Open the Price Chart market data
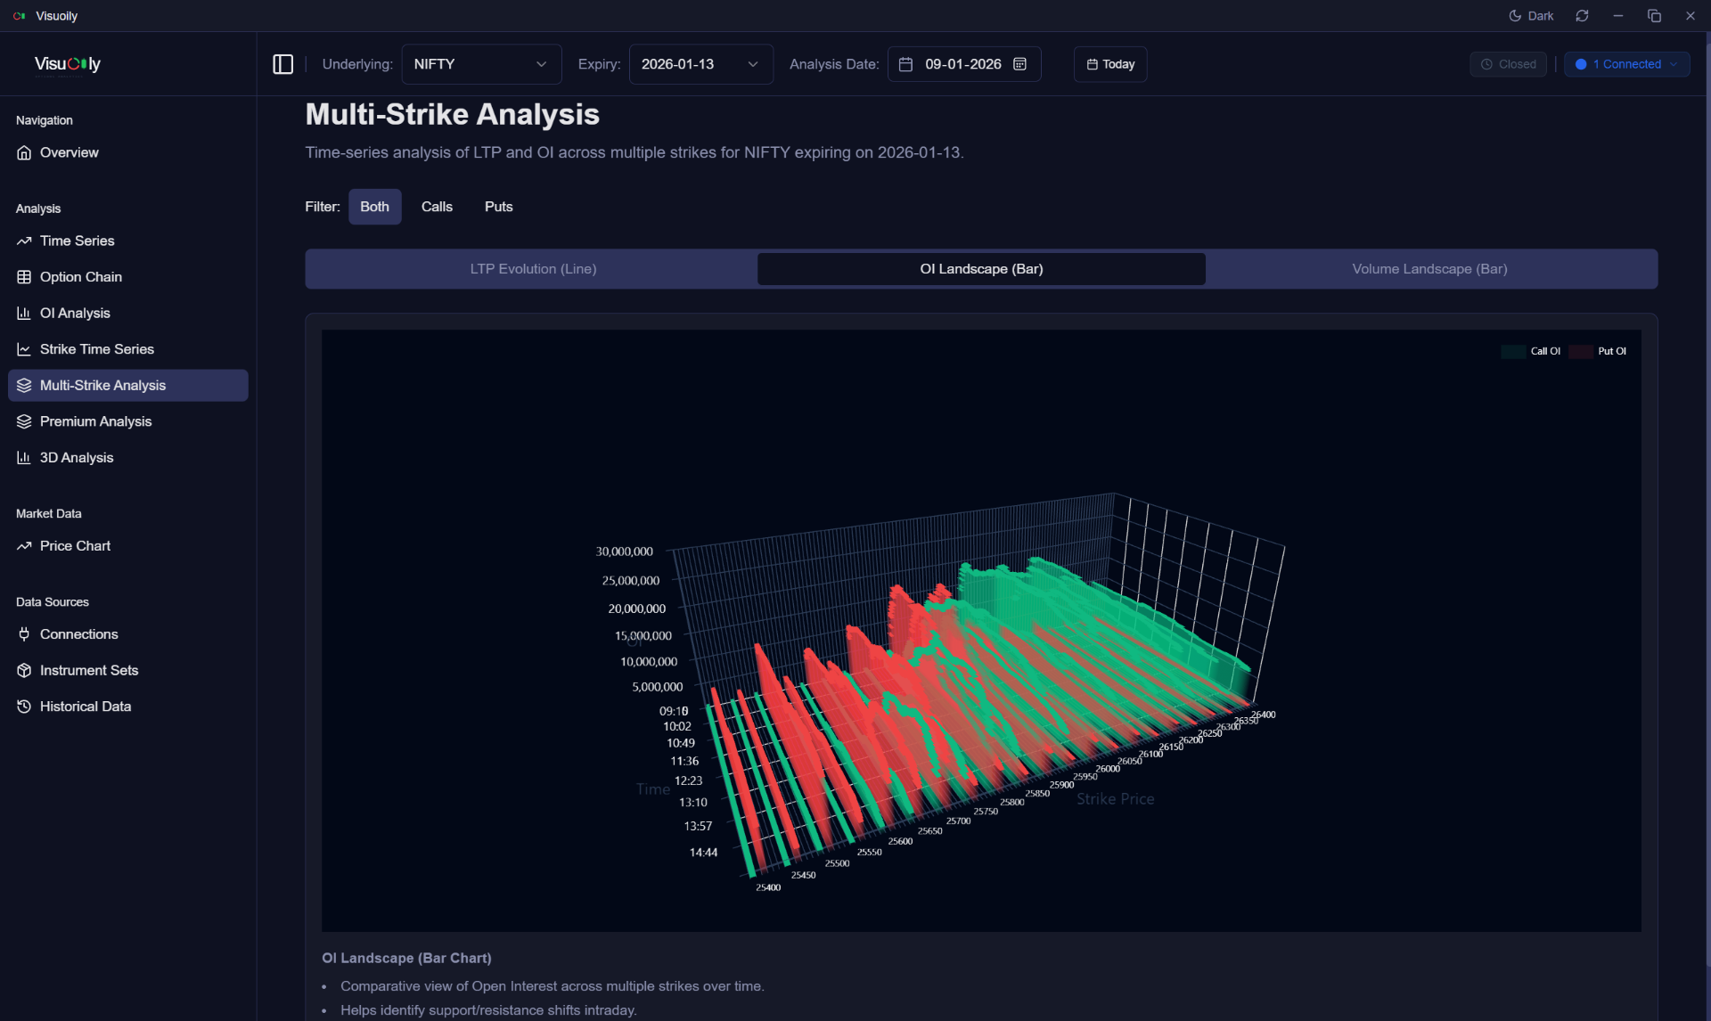 coord(75,546)
